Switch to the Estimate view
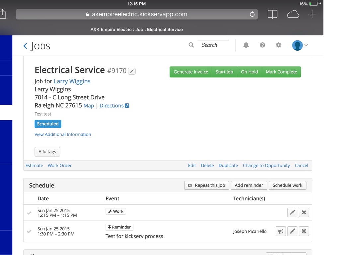The width and height of the screenshot is (340, 255). tap(34, 165)
